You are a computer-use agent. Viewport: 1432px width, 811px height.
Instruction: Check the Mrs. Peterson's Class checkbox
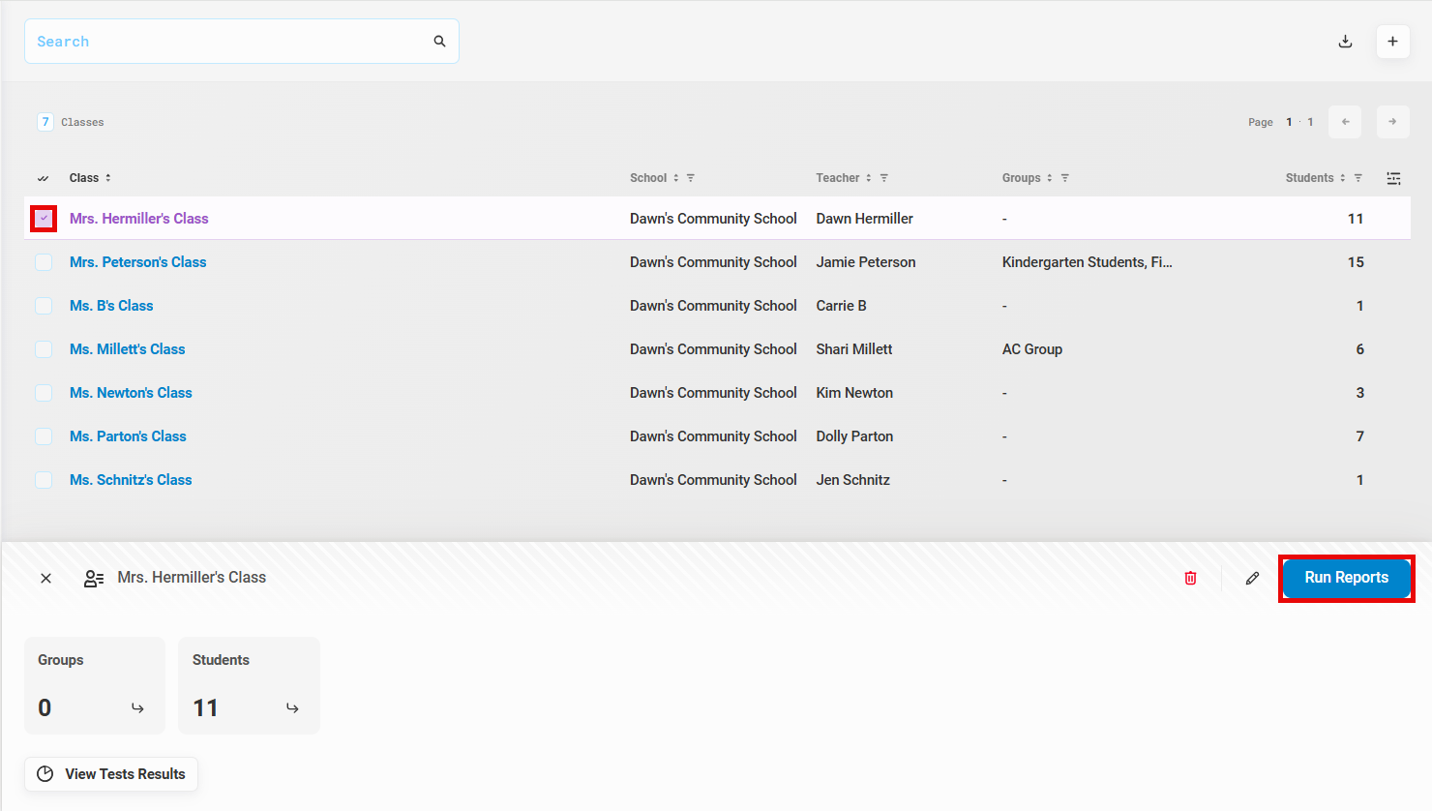tap(44, 262)
